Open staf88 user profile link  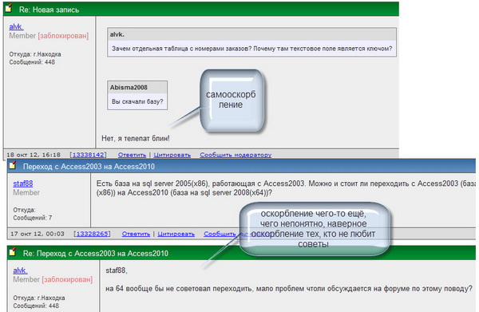point(23,184)
